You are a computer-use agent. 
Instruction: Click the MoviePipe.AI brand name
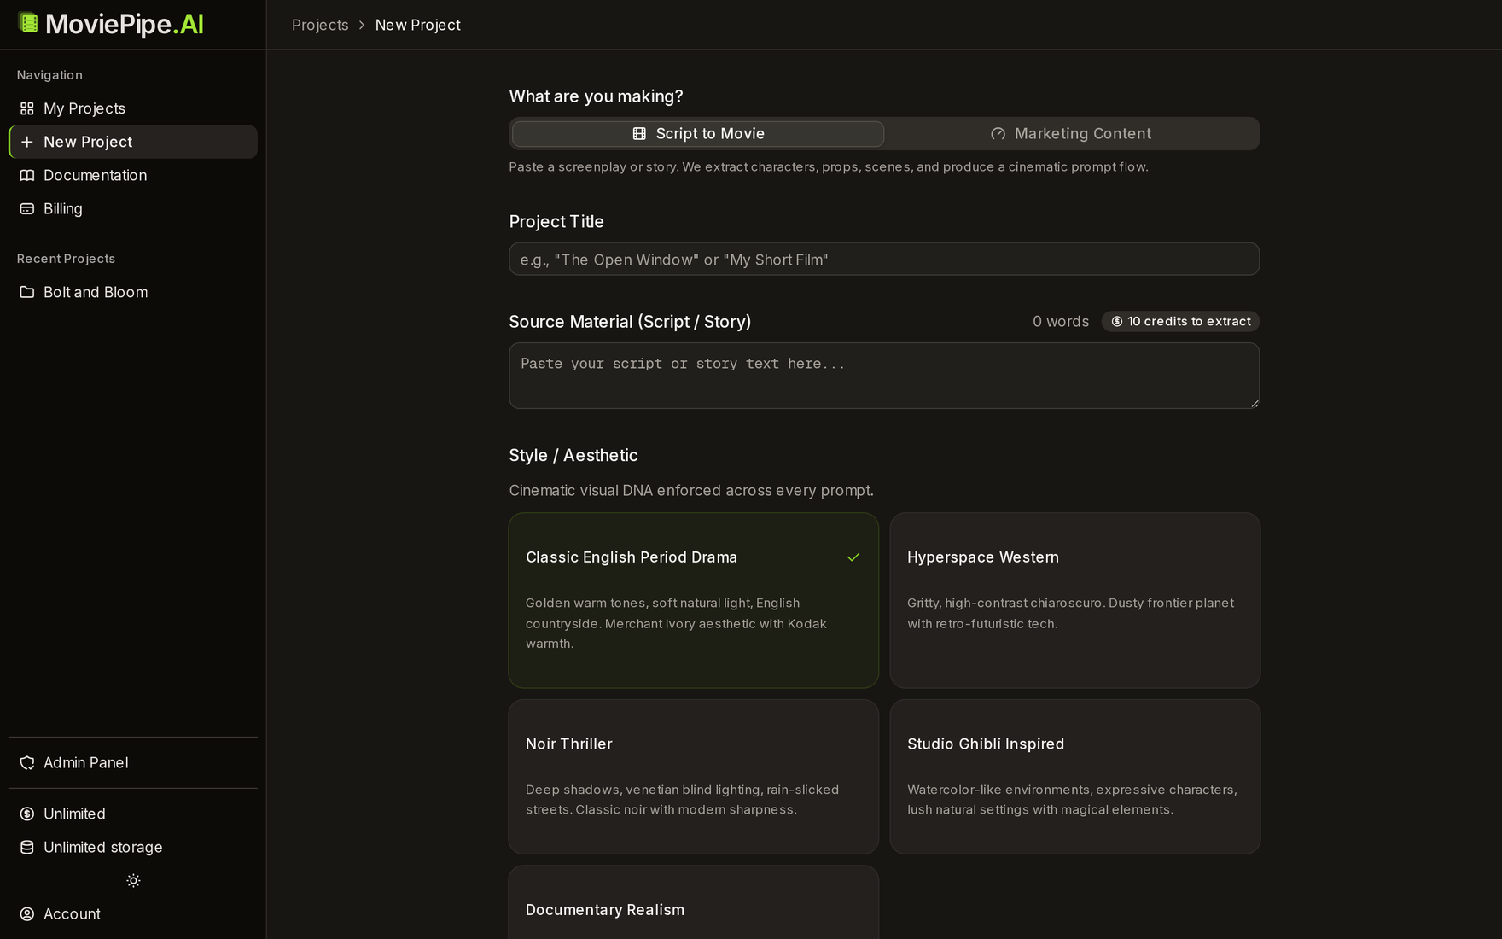point(125,24)
